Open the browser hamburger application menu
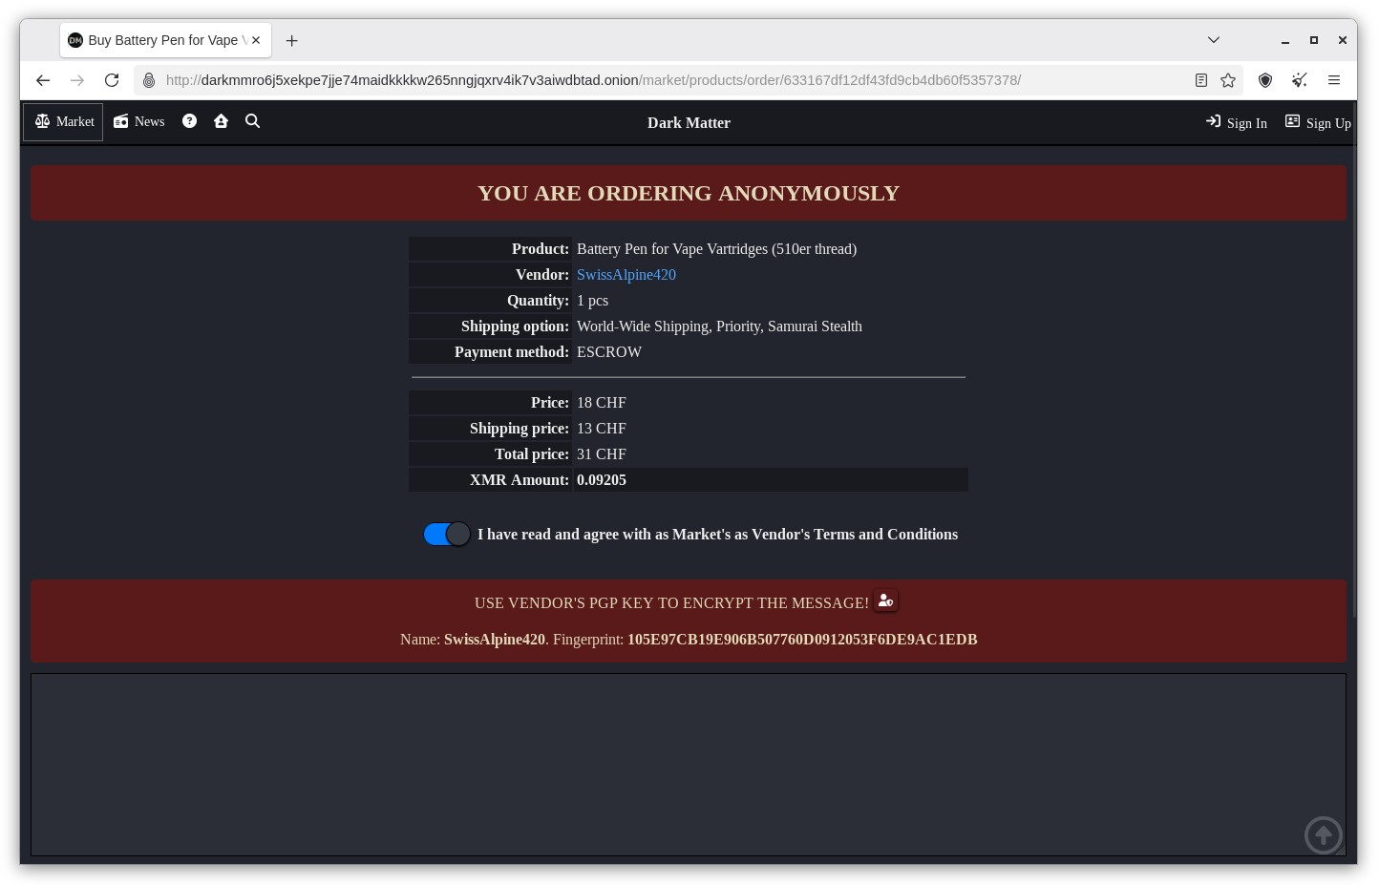Screen dimensions: 1379x885 coord(1334,80)
